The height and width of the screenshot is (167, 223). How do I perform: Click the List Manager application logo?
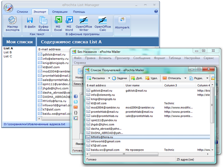point(8,8)
